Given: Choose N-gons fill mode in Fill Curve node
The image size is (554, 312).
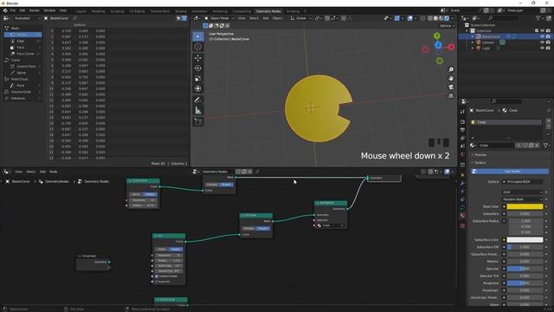Looking at the screenshot, I should pyautogui.click(x=263, y=229).
